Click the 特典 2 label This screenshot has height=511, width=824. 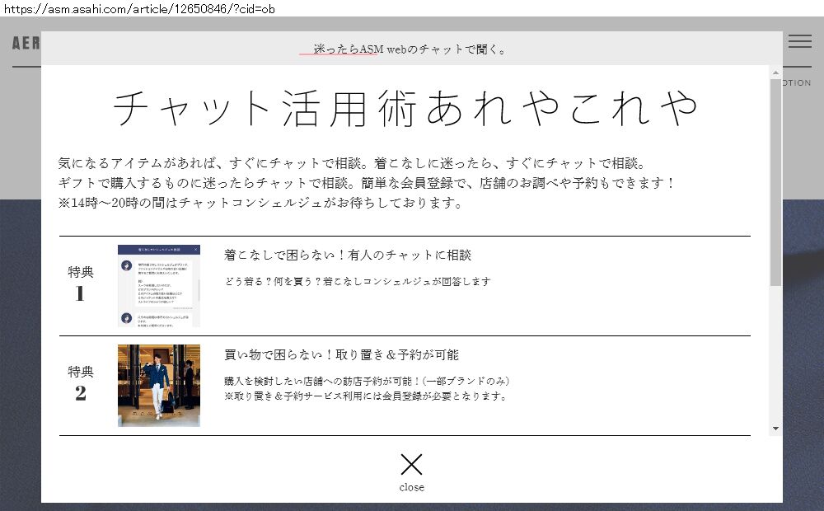click(81, 383)
